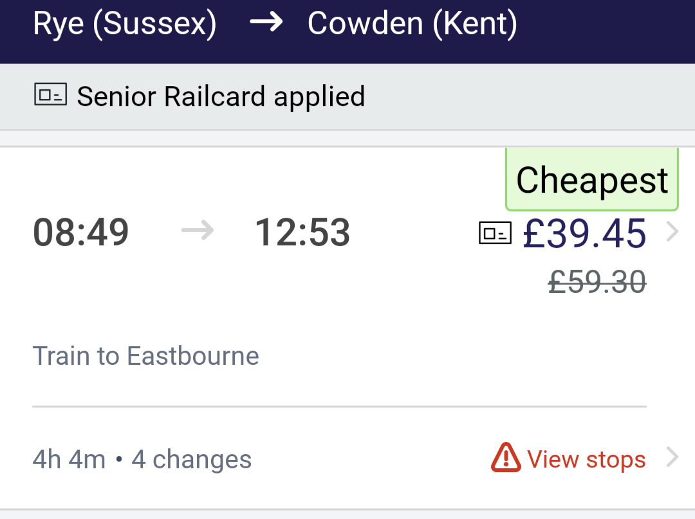
Task: Tap the red warning triangle icon
Action: (x=506, y=457)
